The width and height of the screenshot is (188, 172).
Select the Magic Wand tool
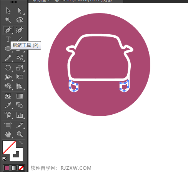8,20
